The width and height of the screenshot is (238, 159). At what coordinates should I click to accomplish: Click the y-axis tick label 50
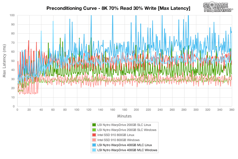tap(13, 61)
